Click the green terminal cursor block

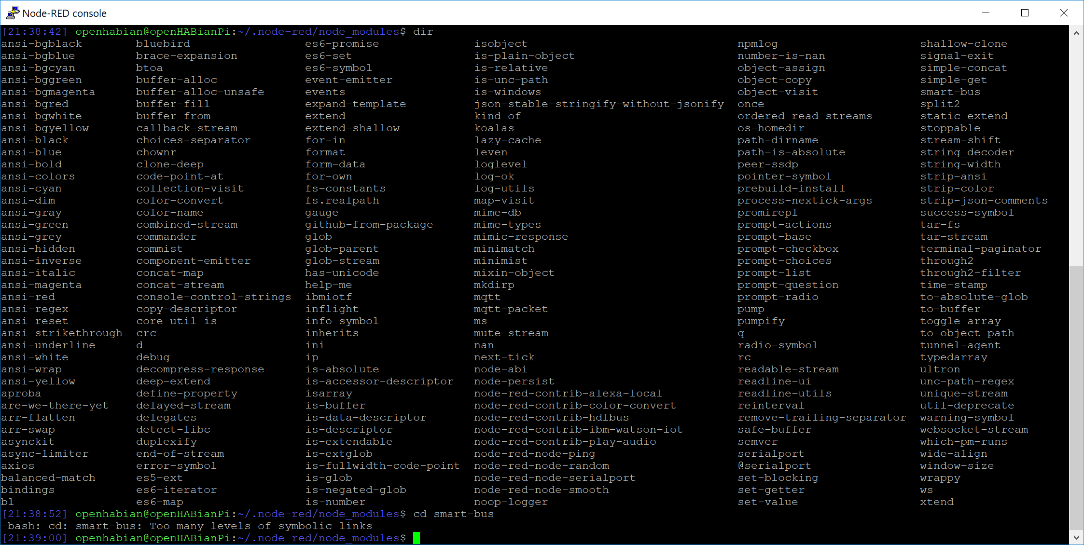(x=416, y=538)
